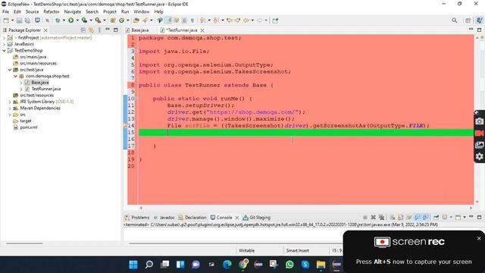
Task: Dismiss the ScreenRec notification popup
Action: (479, 238)
